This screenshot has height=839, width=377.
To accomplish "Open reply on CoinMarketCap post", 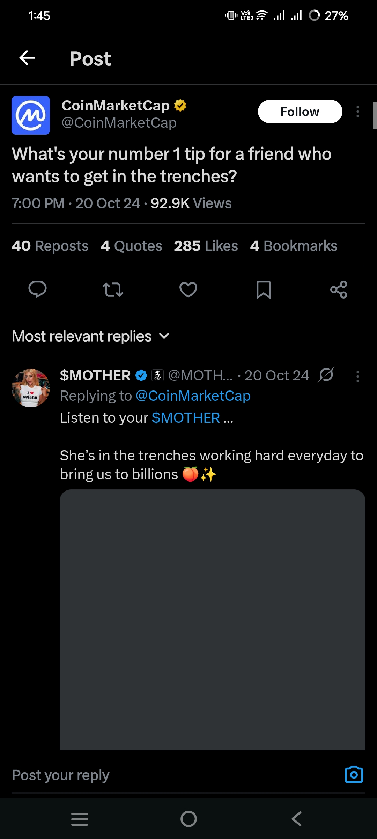I will (37, 289).
